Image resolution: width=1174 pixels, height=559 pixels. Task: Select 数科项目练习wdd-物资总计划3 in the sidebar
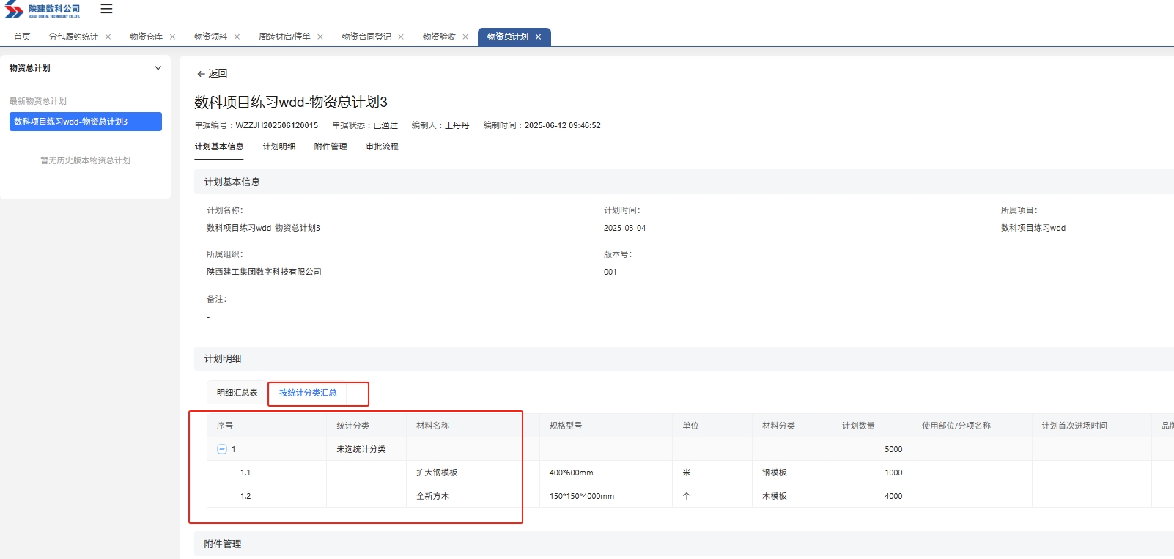85,122
